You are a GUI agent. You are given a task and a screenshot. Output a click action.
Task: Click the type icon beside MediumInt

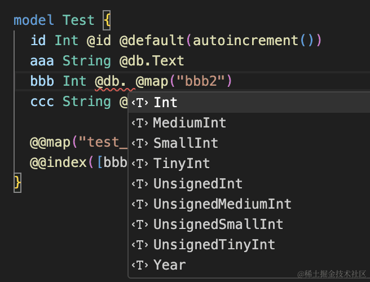pos(140,123)
